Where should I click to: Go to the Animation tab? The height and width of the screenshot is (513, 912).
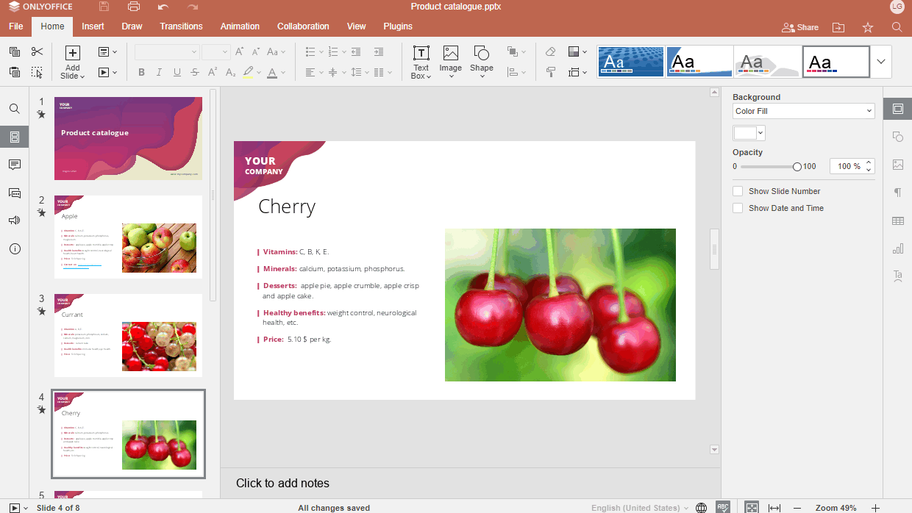click(x=240, y=26)
